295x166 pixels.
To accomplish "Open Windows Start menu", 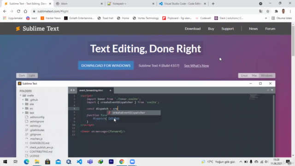I will [x=5, y=162].
